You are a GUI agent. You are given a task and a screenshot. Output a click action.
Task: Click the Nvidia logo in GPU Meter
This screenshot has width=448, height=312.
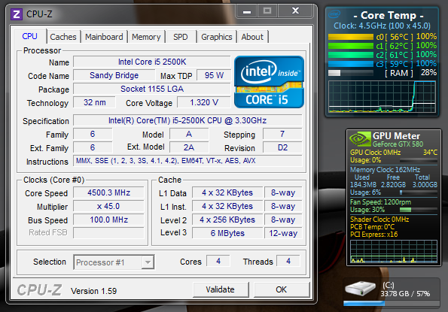(x=360, y=139)
